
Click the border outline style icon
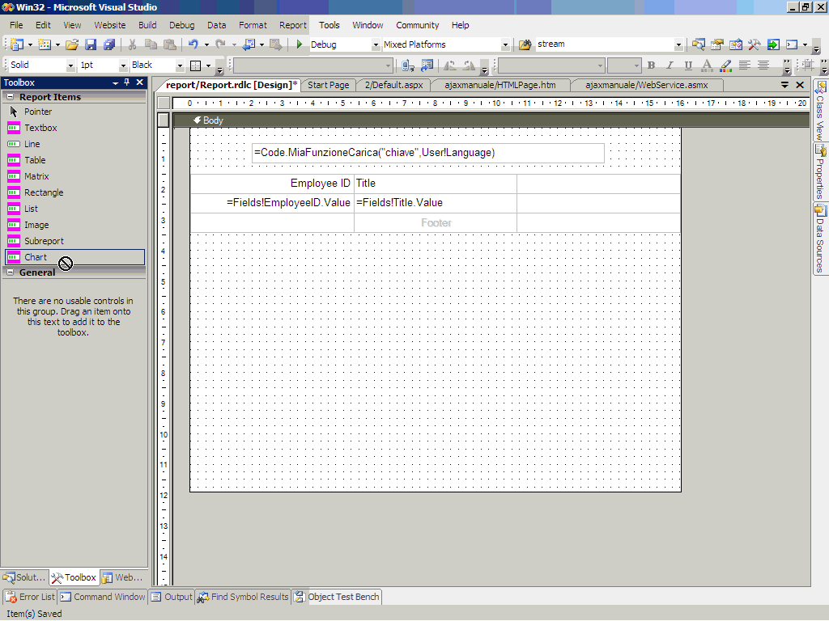pos(196,65)
